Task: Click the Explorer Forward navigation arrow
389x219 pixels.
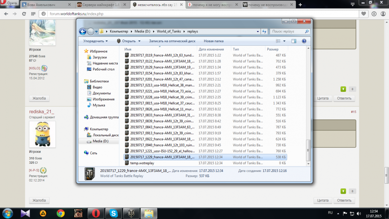Action: 91,31
